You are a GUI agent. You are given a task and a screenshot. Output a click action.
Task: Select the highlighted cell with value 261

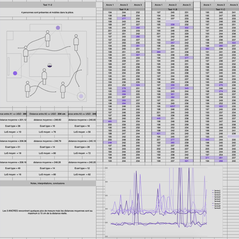tap(221, 158)
